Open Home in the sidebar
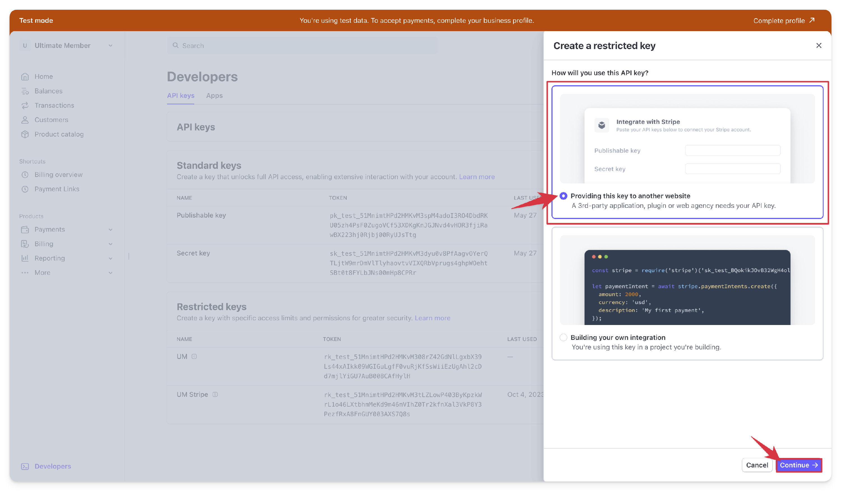The image size is (841, 491). [x=44, y=77]
